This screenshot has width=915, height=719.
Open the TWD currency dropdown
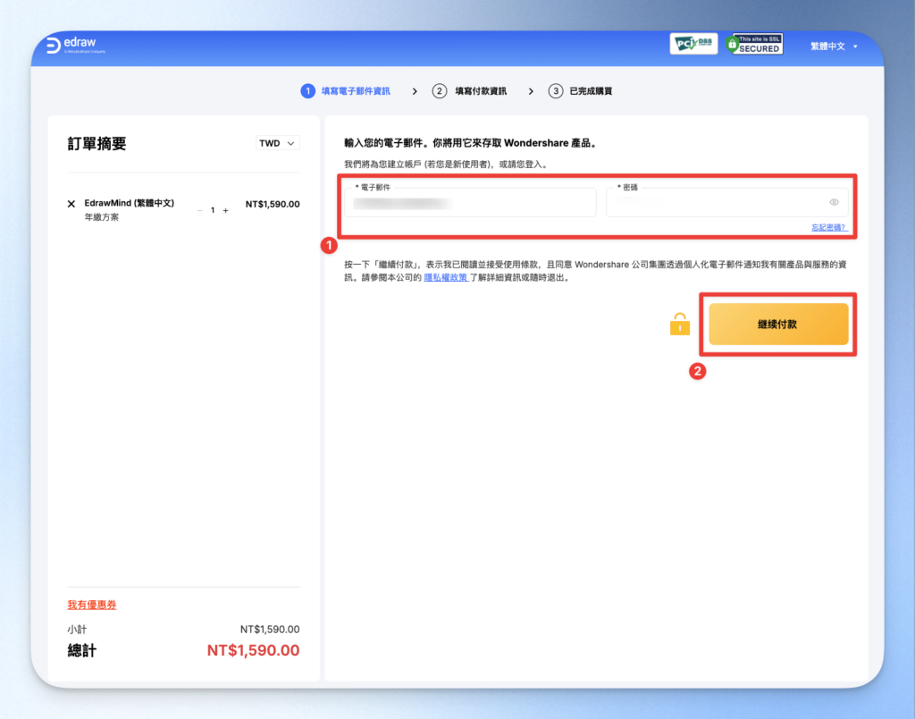[x=278, y=143]
